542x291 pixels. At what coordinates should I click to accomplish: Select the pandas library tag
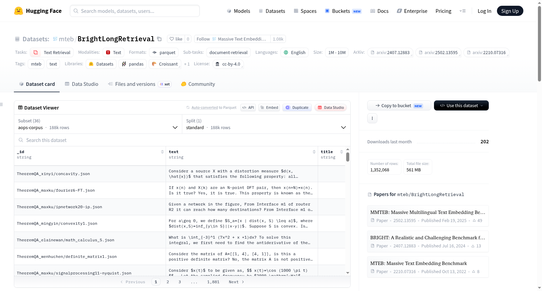coord(133,64)
